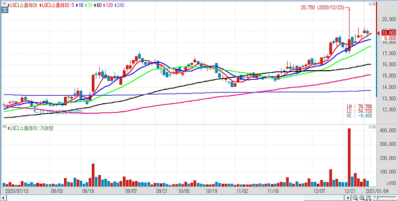Image resolution: width=398 pixels, height=201 pixels.
Task: Click the blue 호 badge icon
Action: (5, 10)
